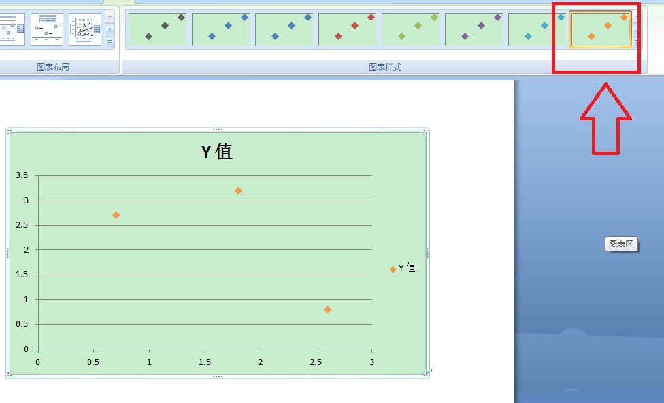Select the data point near 2.7
The image size is (664, 403).
coord(116,215)
